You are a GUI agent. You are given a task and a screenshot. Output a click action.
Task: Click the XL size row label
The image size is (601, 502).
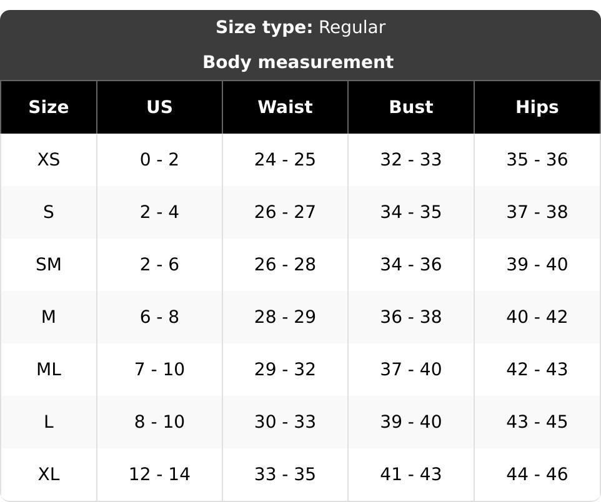(49, 475)
